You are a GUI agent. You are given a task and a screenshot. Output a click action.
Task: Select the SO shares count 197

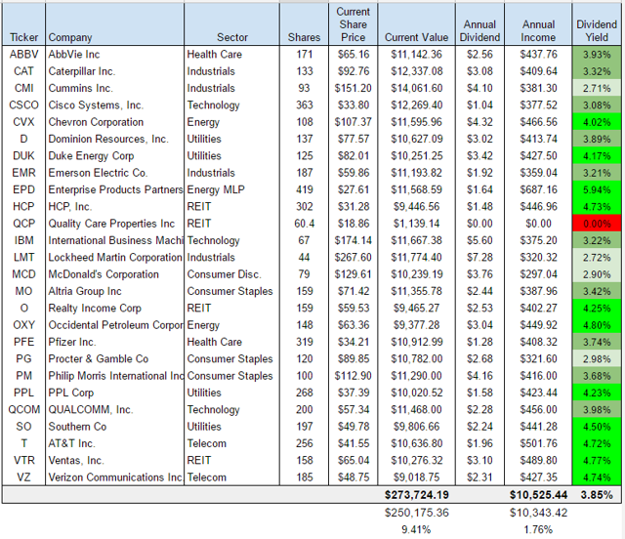coord(304,427)
